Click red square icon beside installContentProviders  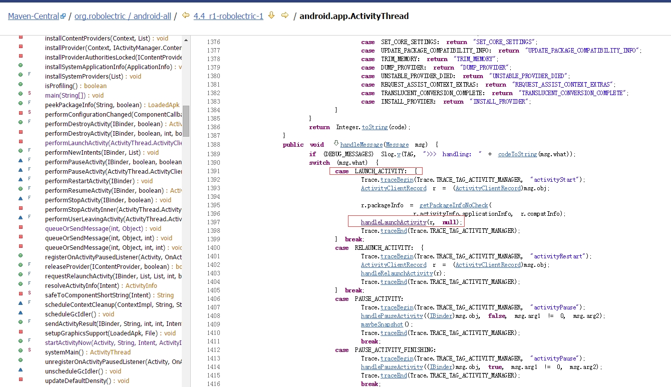[21, 37]
